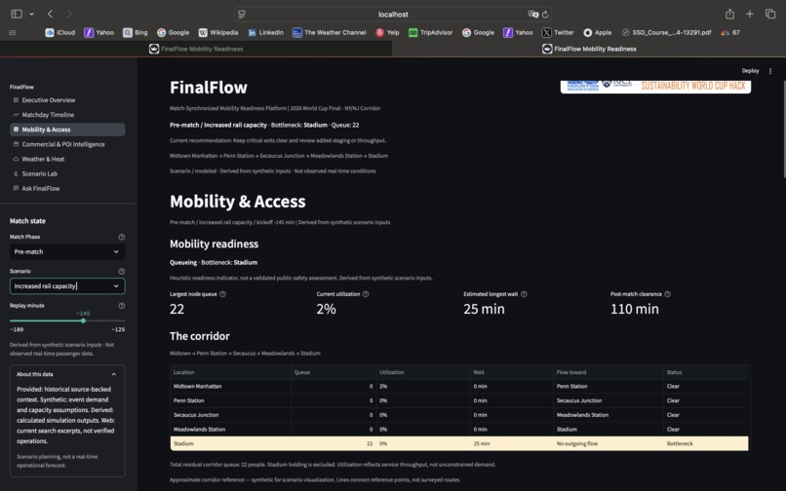Viewport: 786px width, 491px height.
Task: Open the favorites grid icon in the bookmarks bar
Action: click(x=13, y=32)
